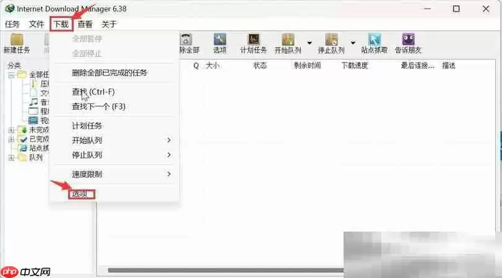Open the 查看 menu
502x278 pixels.
85,24
